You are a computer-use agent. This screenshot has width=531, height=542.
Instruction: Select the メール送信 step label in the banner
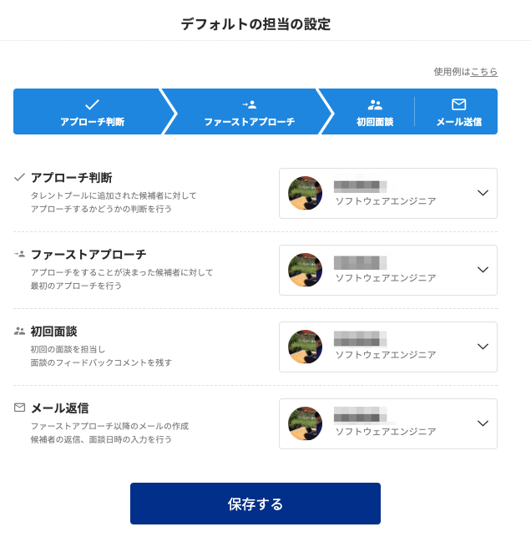tap(458, 122)
